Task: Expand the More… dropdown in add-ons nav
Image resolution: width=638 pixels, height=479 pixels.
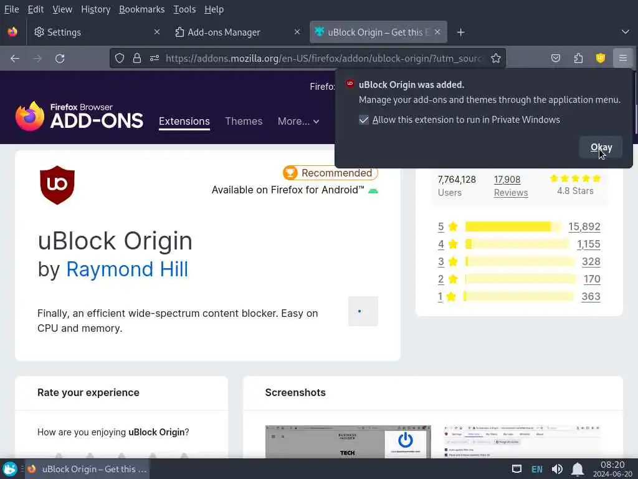Action: click(x=298, y=122)
